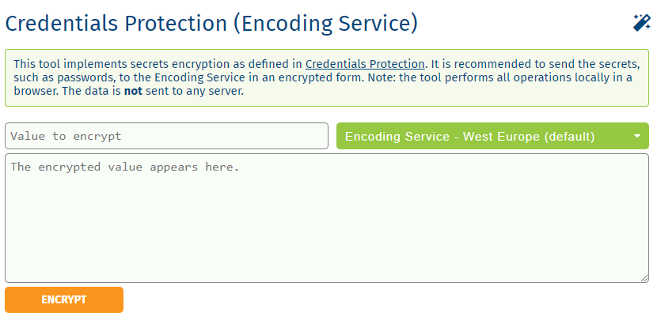
Task: Click inside the encrypted value output area
Action: 327,217
